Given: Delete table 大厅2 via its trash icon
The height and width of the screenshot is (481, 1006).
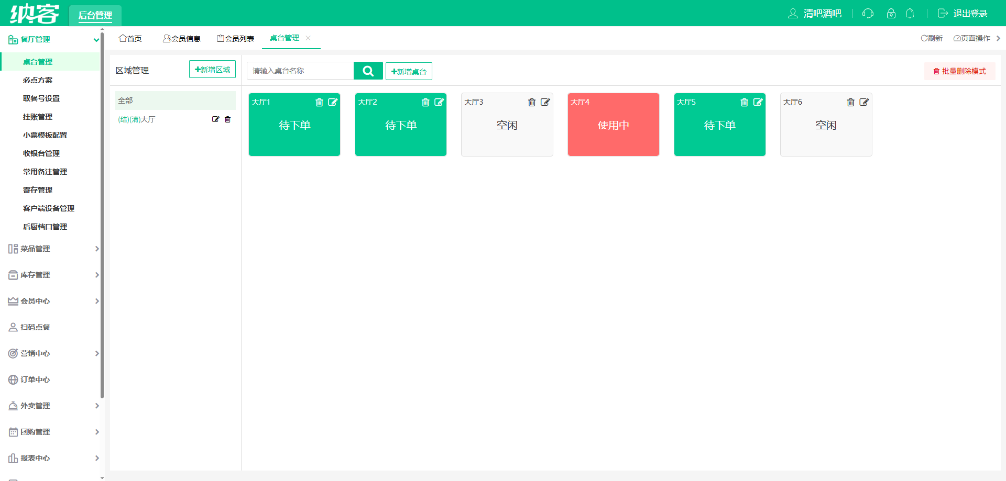Looking at the screenshot, I should click(425, 102).
